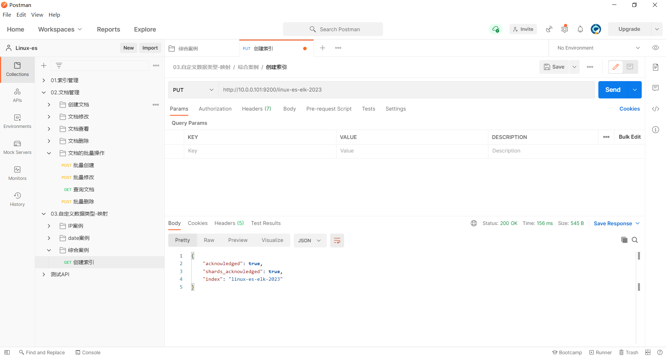666x357 pixels.
Task: Open the notifications bell
Action: coord(580,29)
